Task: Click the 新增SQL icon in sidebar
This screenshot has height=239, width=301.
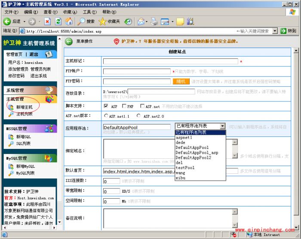Action: pyautogui.click(x=11, y=136)
